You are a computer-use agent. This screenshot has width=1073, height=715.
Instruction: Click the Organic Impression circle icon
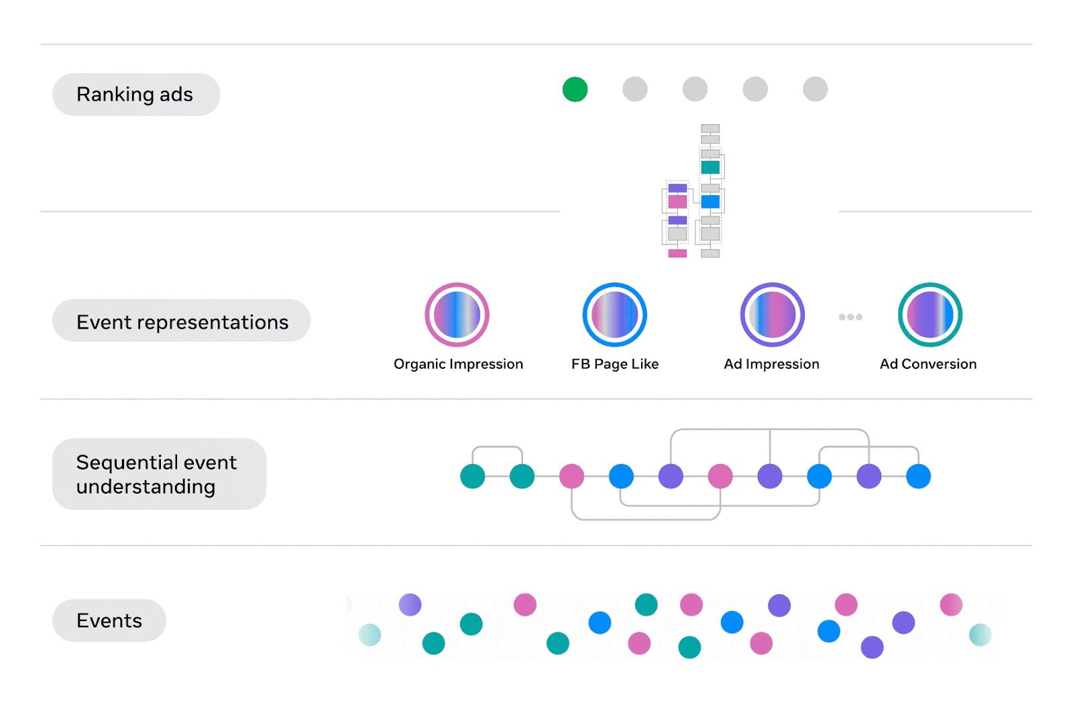457,315
